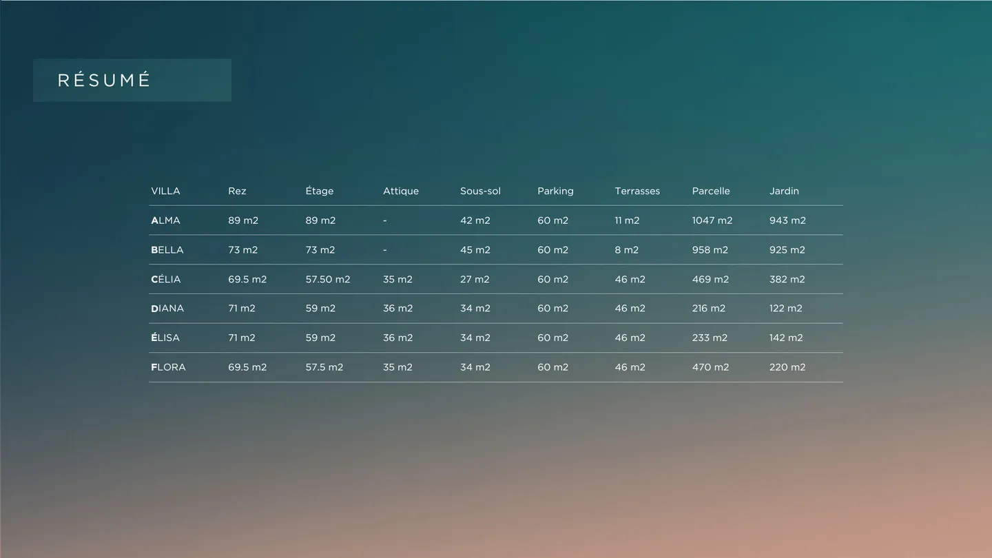Click Alma's 1047 m2 parcelle value
Viewport: 992px width, 558px height.
pos(712,220)
